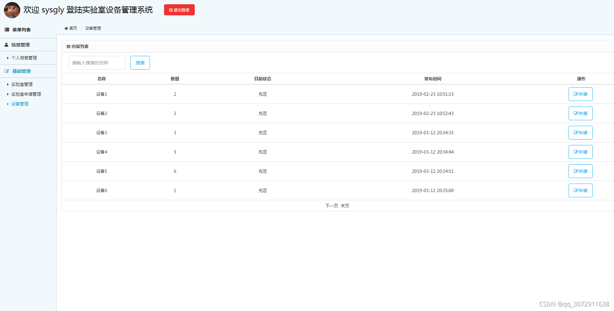614x311 pixels.
Task: Select the 设备5 name cell
Action: pyautogui.click(x=102, y=171)
